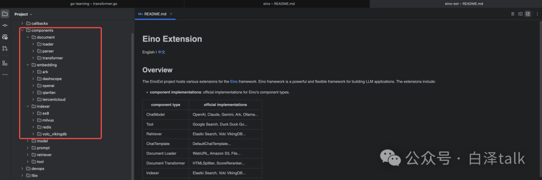The width and height of the screenshot is (542, 180).
Task: Click the HTMLSplitter, ScoreReranker cell
Action: pos(225,163)
